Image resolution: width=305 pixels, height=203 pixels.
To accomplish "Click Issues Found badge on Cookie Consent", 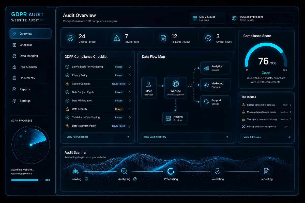I will (119, 84).
